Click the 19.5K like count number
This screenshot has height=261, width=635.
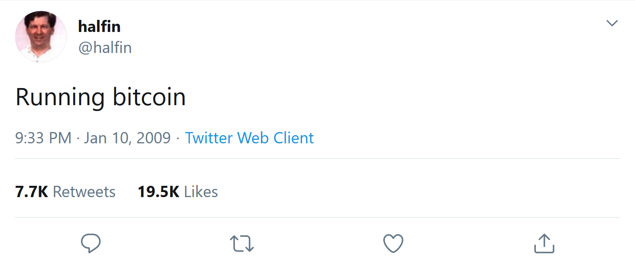pos(158,192)
